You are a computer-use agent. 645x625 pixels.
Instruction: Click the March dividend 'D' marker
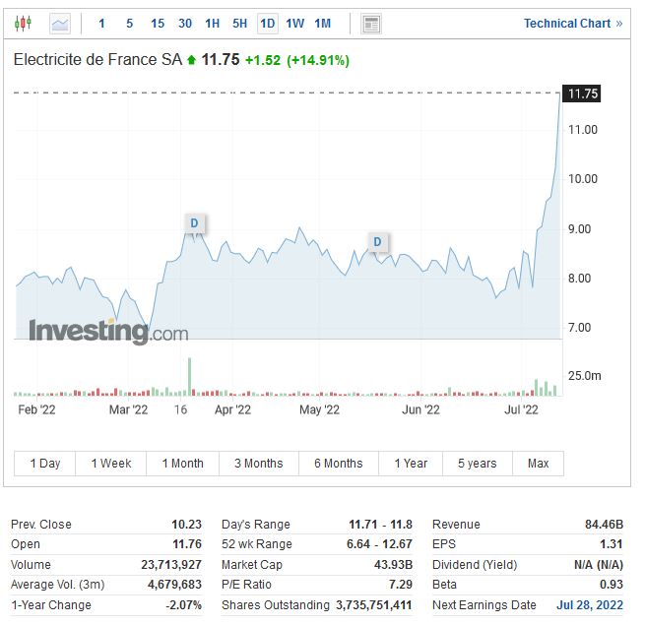coord(194,223)
